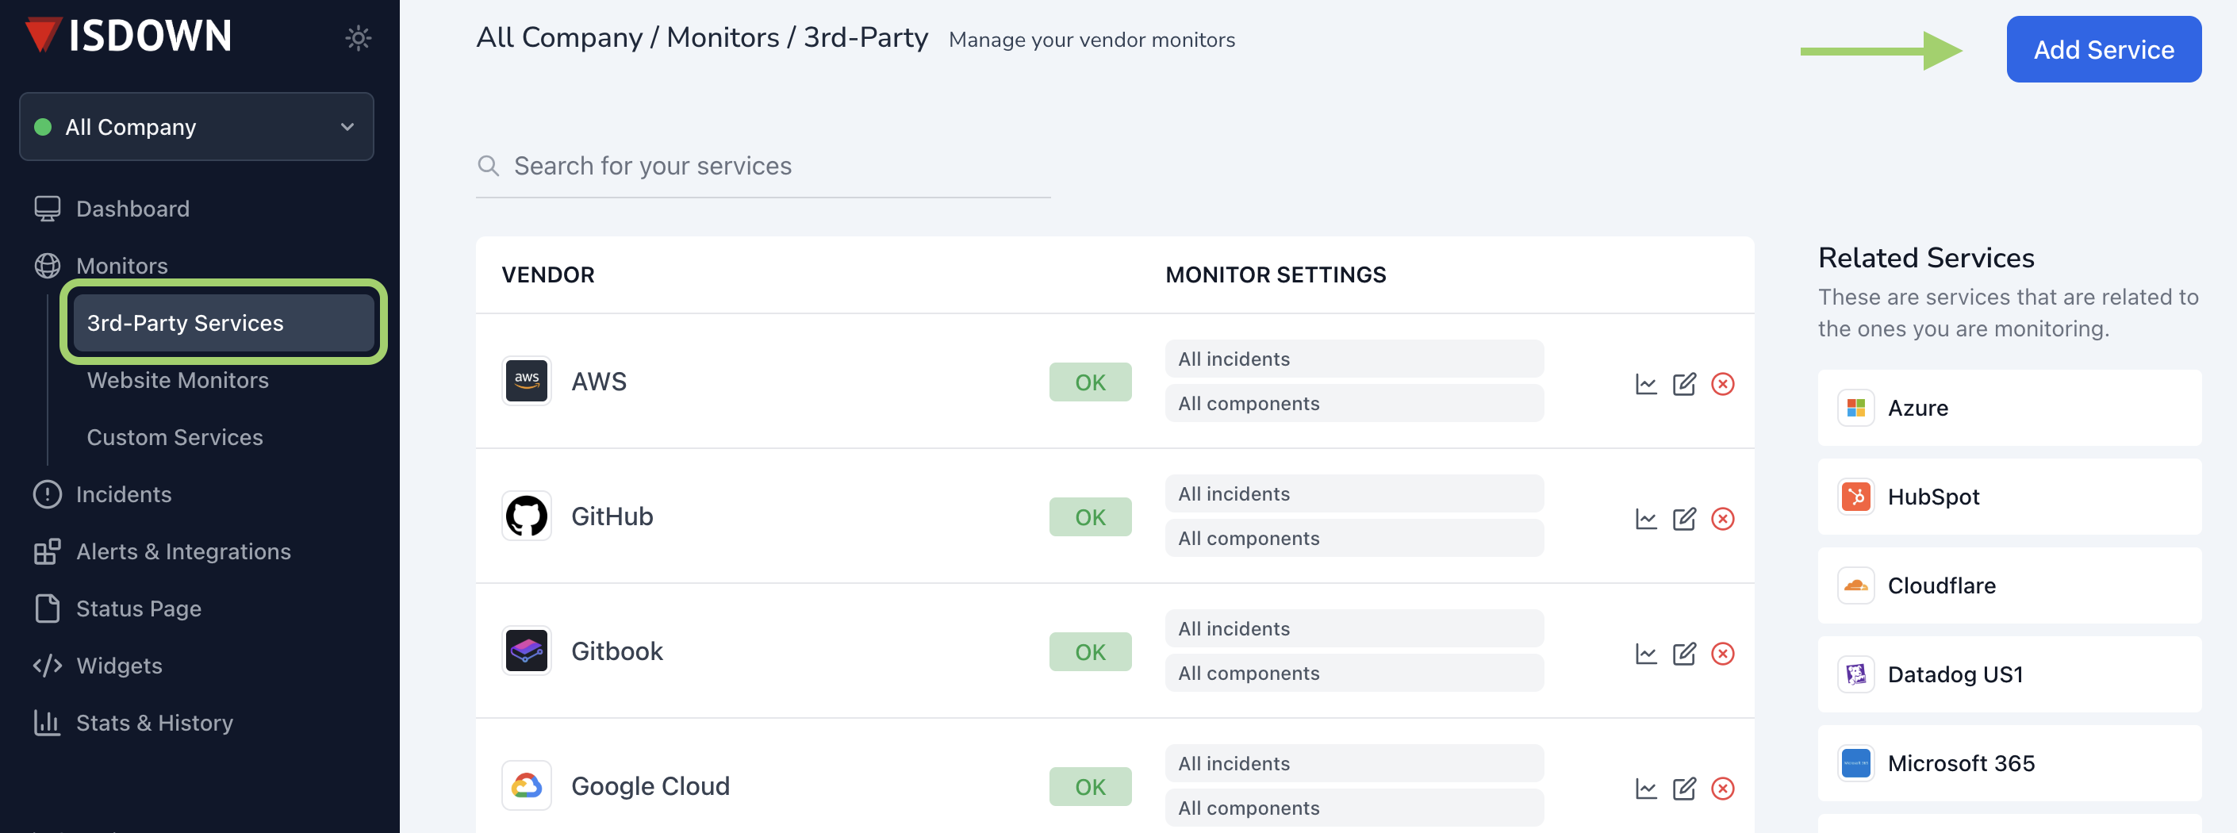Select Website Monitors in sidebar
This screenshot has height=833, width=2237.
(x=177, y=379)
